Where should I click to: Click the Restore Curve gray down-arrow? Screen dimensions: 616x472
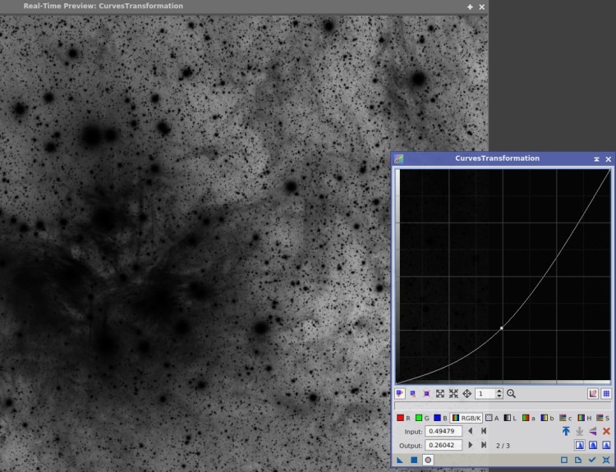[580, 431]
